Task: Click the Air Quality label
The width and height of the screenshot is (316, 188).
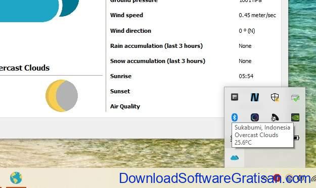Action: [x=125, y=106]
